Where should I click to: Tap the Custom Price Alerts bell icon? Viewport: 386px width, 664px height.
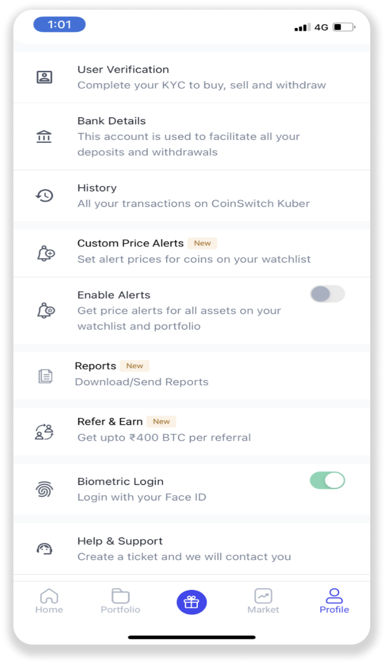(x=46, y=253)
